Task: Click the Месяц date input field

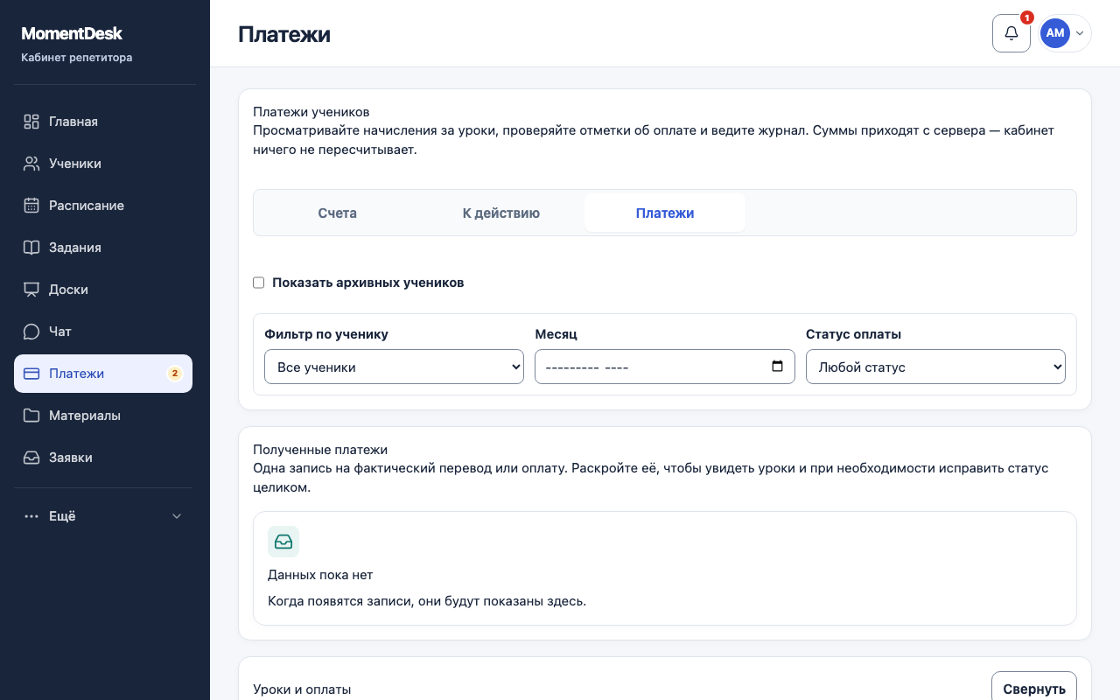Action: click(x=665, y=367)
